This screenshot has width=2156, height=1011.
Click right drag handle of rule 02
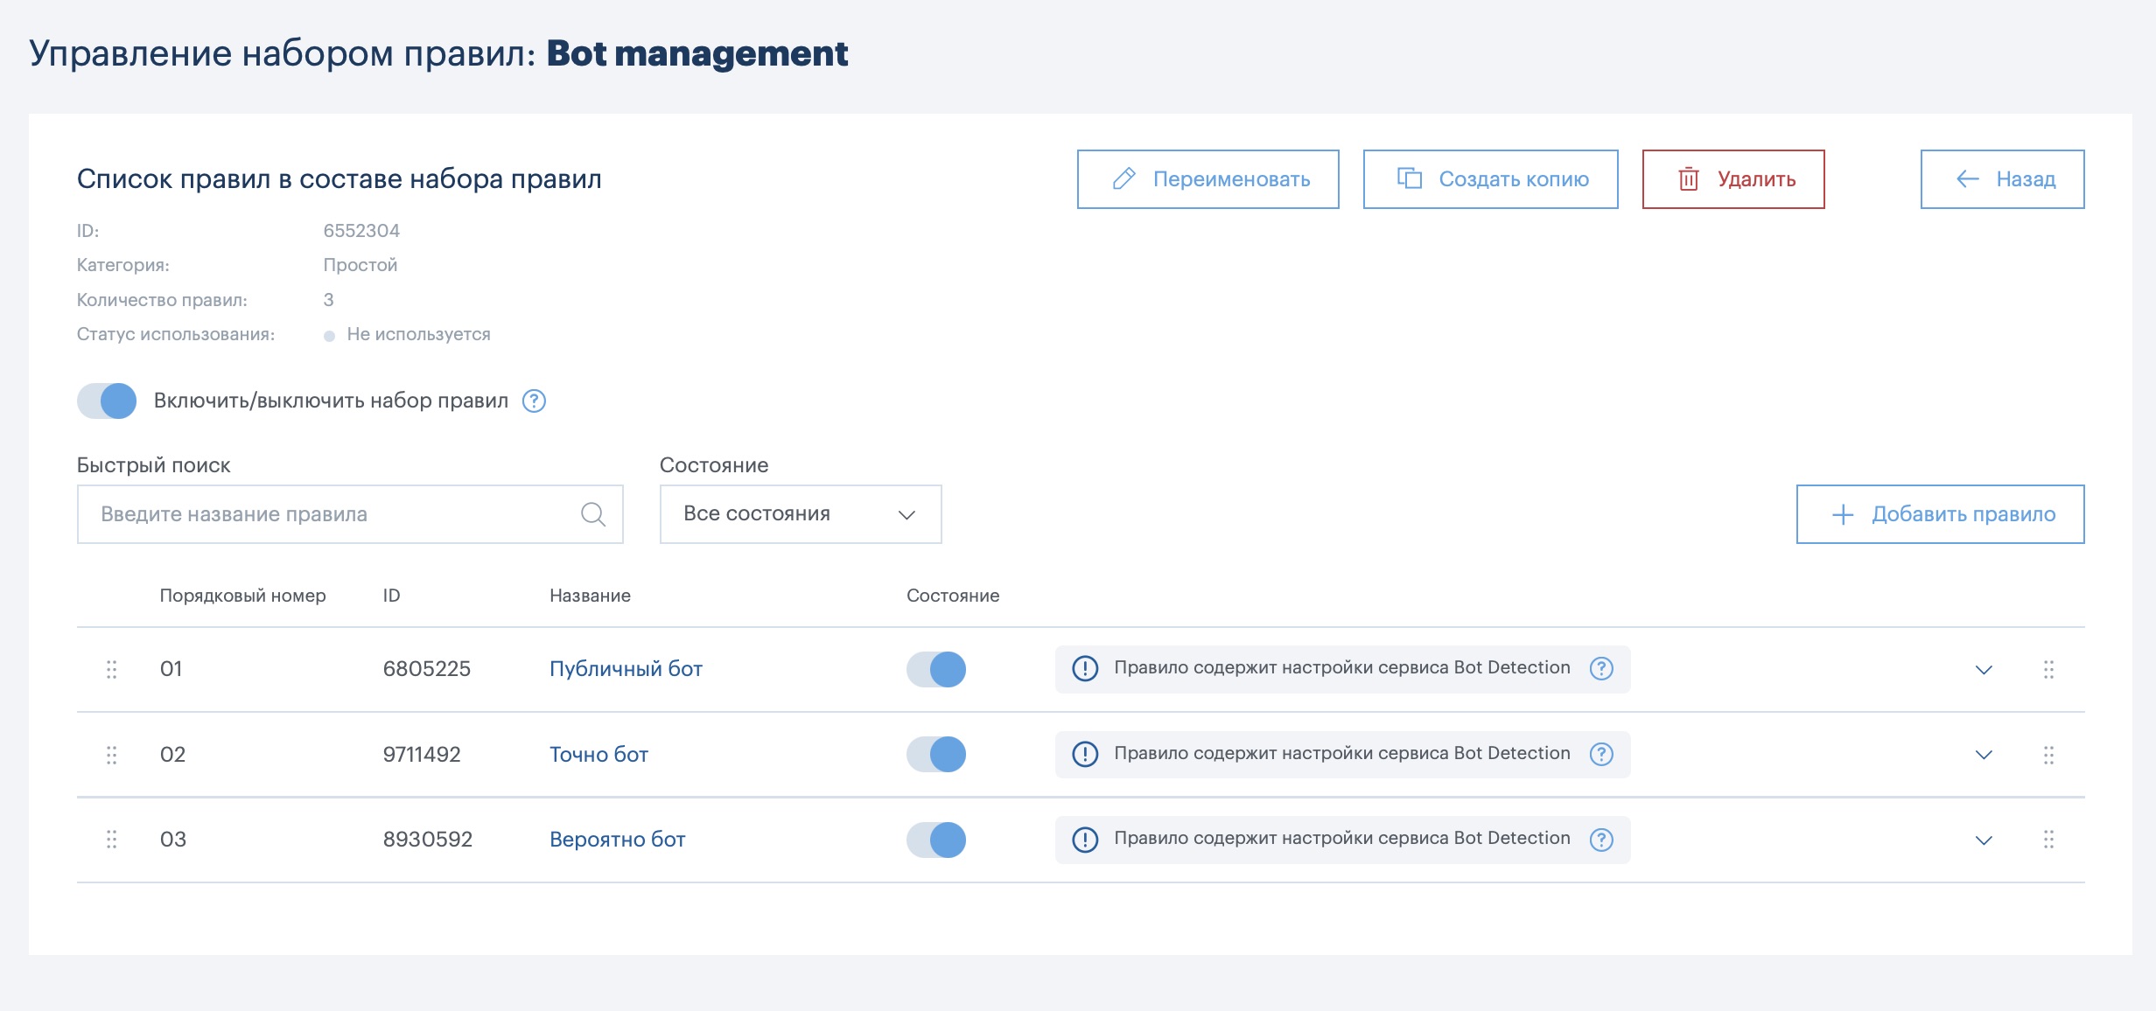[x=2048, y=755]
